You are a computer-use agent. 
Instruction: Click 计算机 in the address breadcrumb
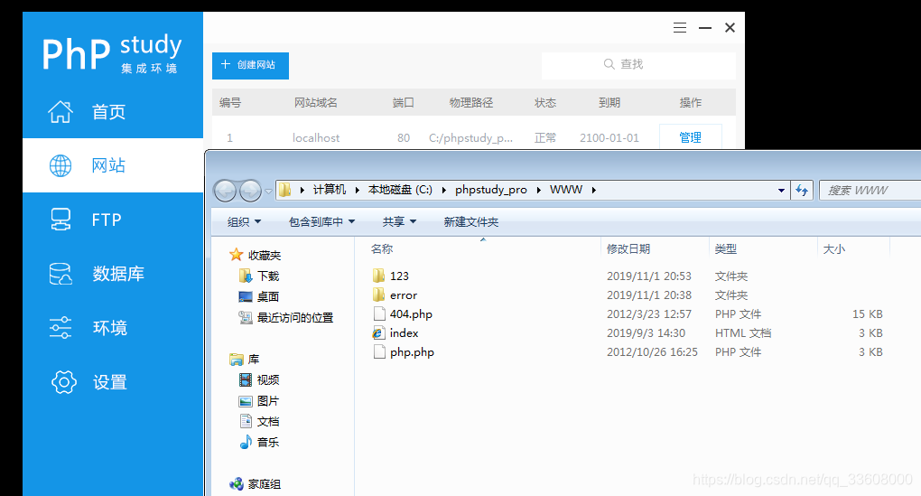[329, 190]
